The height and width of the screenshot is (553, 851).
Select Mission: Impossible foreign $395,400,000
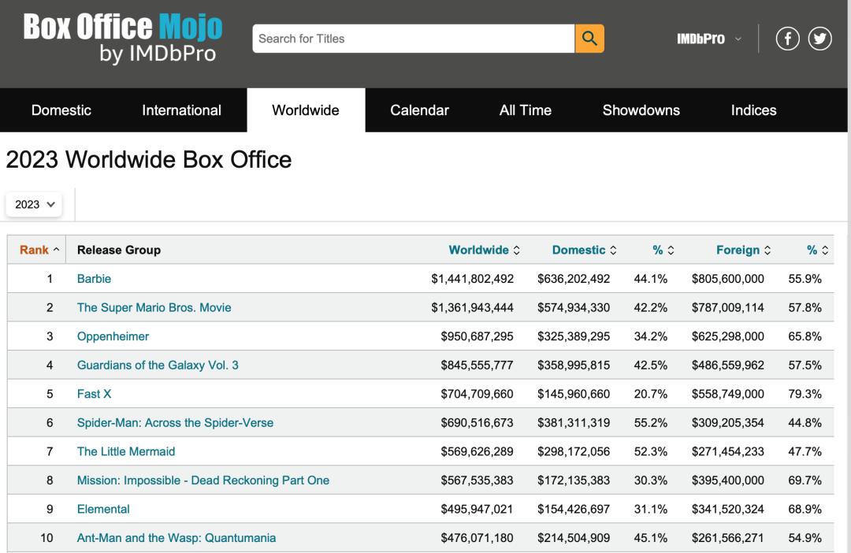click(728, 481)
